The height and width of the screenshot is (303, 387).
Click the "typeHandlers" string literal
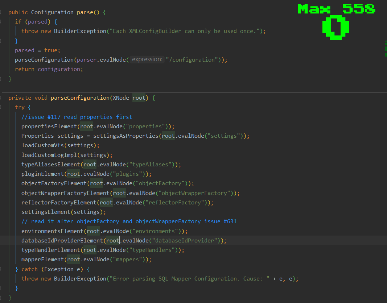click(x=152, y=250)
